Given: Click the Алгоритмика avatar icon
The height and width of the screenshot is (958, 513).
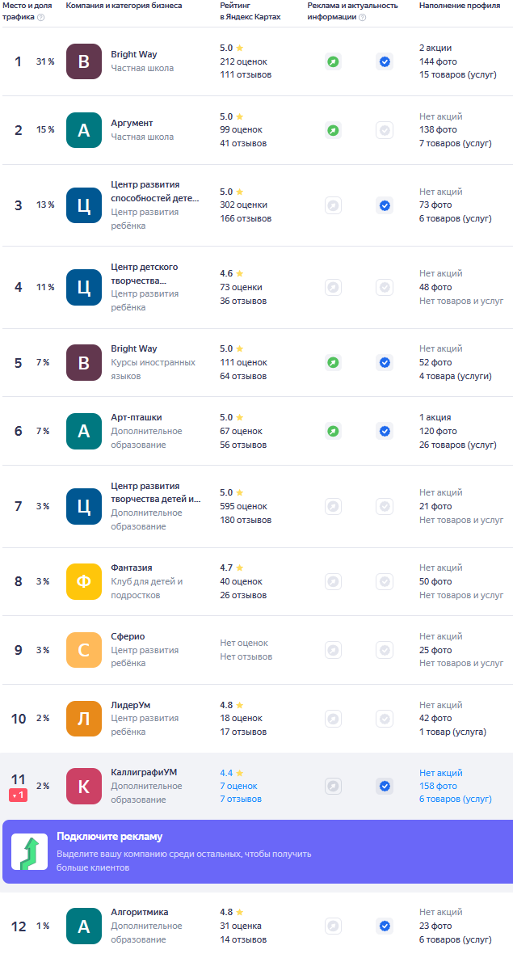Looking at the screenshot, I should [84, 926].
